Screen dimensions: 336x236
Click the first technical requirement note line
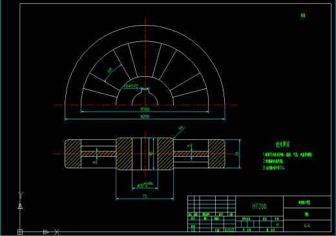coord(288,155)
